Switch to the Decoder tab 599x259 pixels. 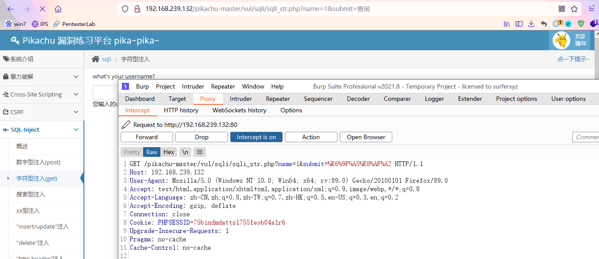click(x=358, y=99)
